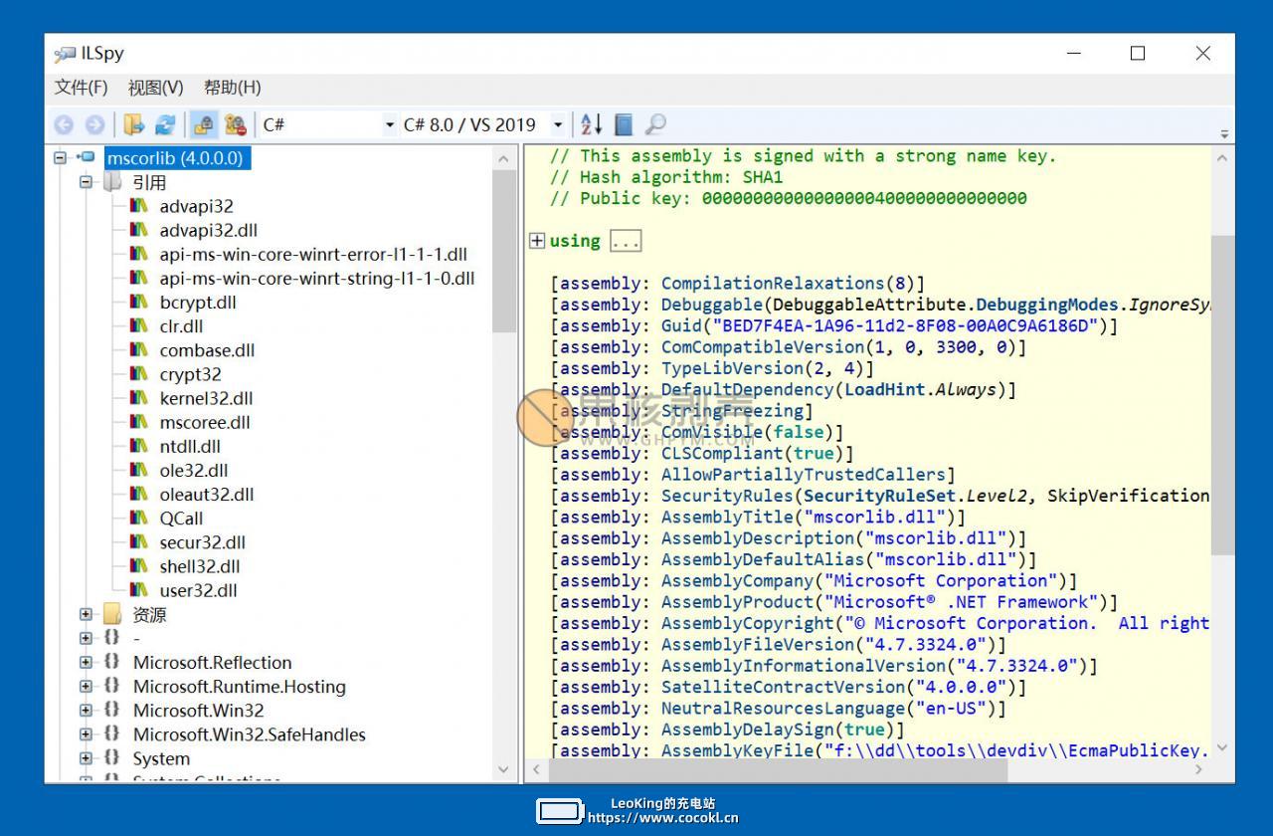Expand the 资源 resources folder

tap(86, 614)
